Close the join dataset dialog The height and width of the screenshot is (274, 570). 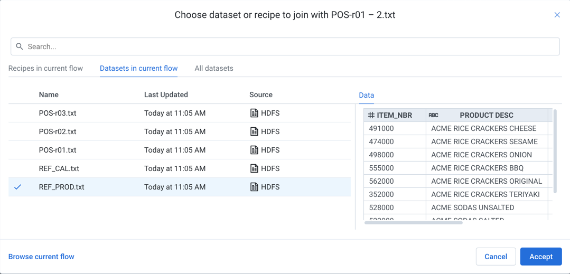coord(557,15)
